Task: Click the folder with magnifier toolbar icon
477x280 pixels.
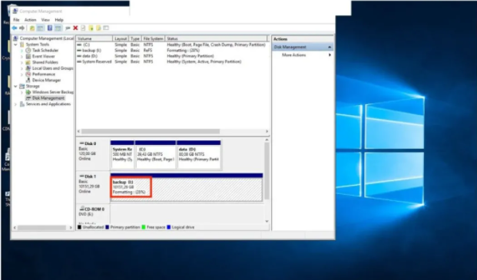Action: pos(98,28)
